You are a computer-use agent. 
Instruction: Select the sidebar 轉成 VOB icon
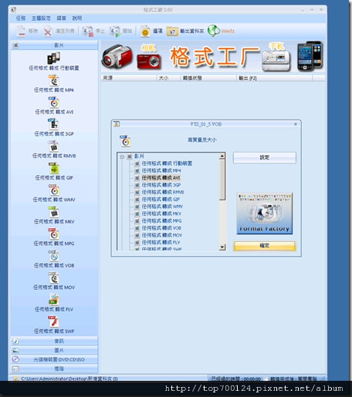53,256
